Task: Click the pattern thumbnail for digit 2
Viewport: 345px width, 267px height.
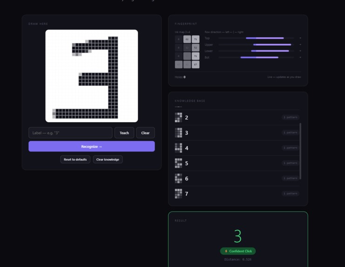Action: 178,117
